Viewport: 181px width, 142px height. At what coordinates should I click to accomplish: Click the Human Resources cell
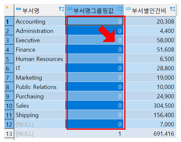40,58
